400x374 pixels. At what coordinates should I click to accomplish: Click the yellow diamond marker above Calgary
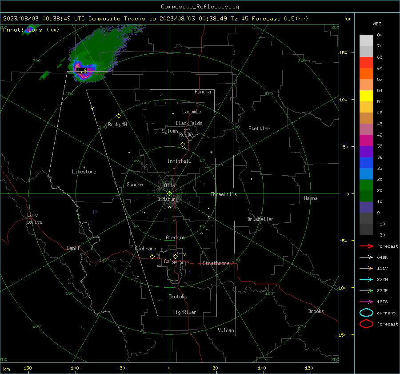pyautogui.click(x=176, y=256)
